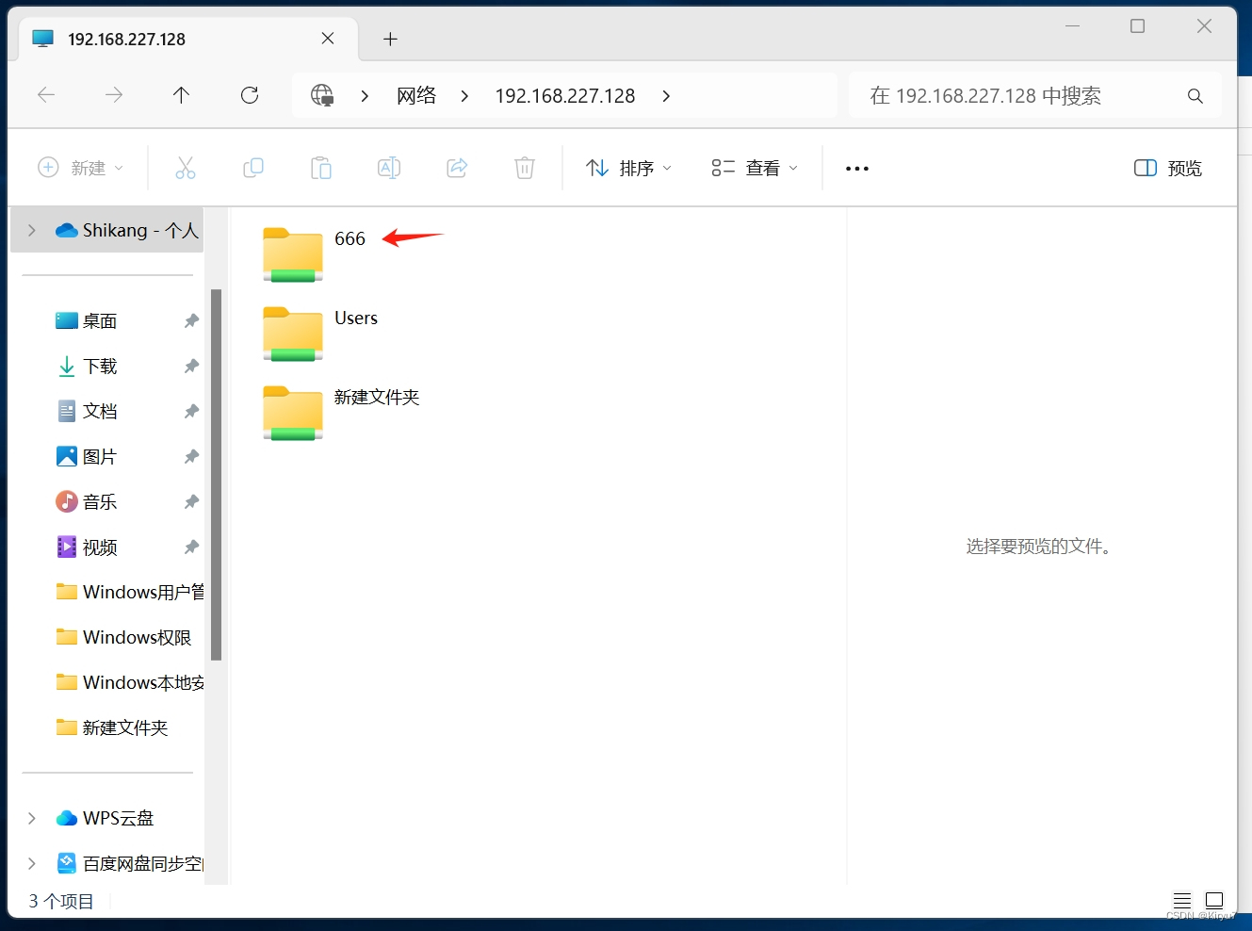The height and width of the screenshot is (931, 1252).
Task: Select 百度网盘同步空间 in sidebar
Action: 130,864
